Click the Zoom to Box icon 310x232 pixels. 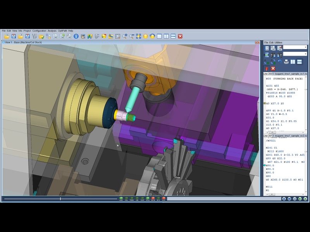click(118, 36)
